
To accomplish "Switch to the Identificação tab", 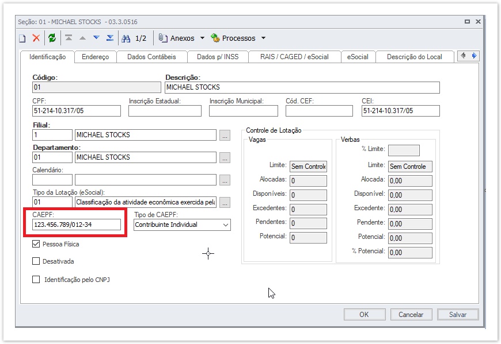I will click(48, 57).
